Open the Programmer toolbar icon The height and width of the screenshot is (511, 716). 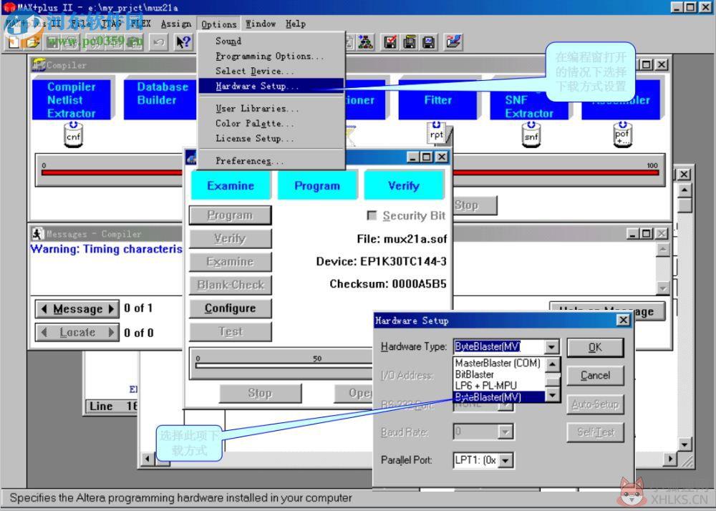(455, 42)
